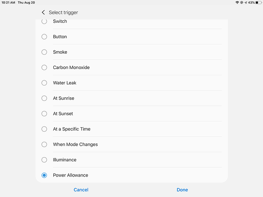Viewport: 263px width, 197px height.
Task: Go back using the back arrow
Action: 43,12
